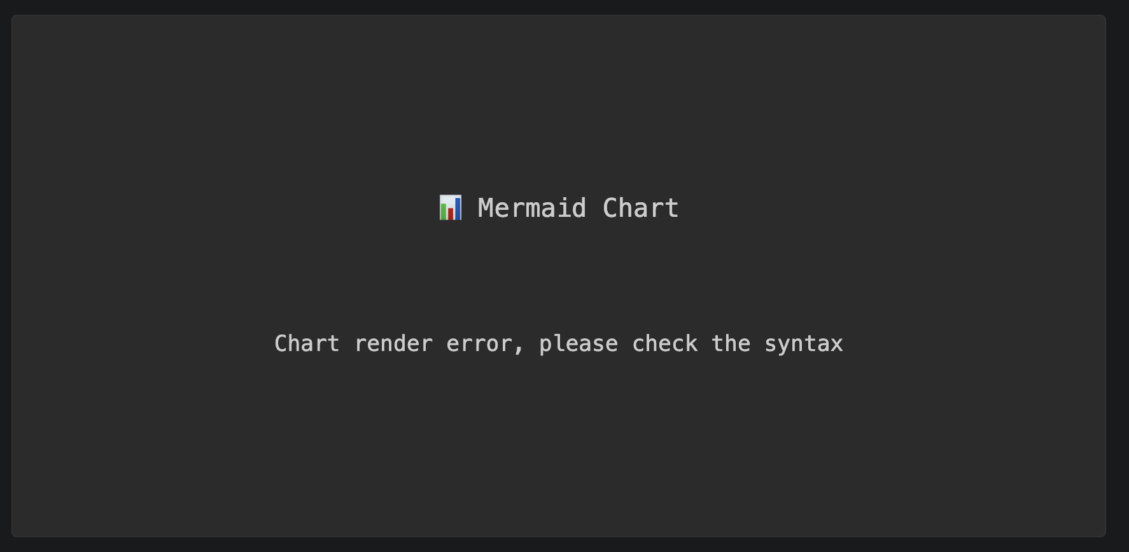Click the word "Mermaid" in the title
The height and width of the screenshot is (552, 1129).
click(x=531, y=209)
